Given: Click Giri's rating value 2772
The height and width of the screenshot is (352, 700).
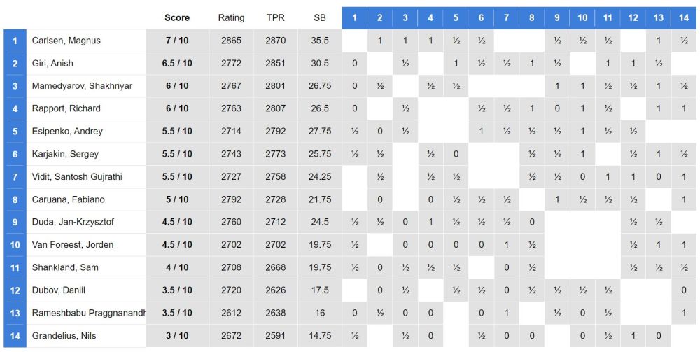Looking at the screenshot, I should point(231,64).
